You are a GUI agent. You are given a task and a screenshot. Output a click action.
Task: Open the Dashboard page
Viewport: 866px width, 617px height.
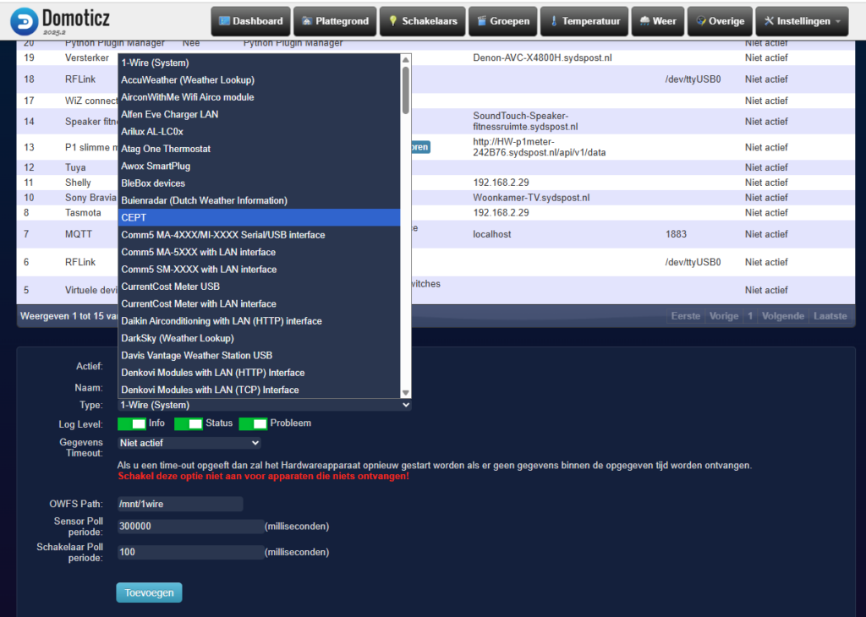(x=250, y=21)
